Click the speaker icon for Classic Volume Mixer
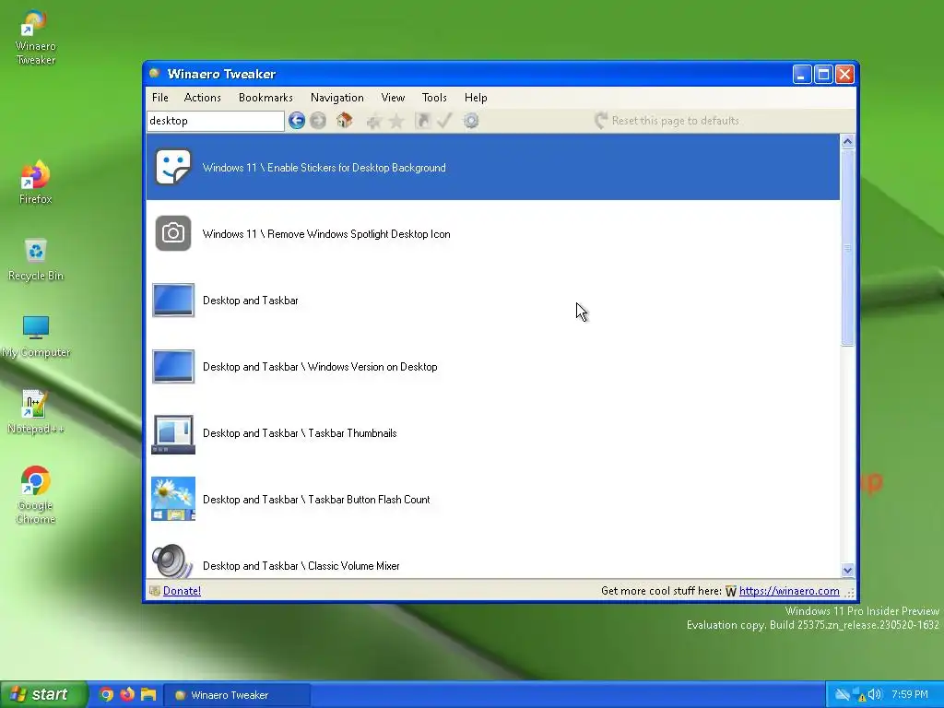 point(172,561)
